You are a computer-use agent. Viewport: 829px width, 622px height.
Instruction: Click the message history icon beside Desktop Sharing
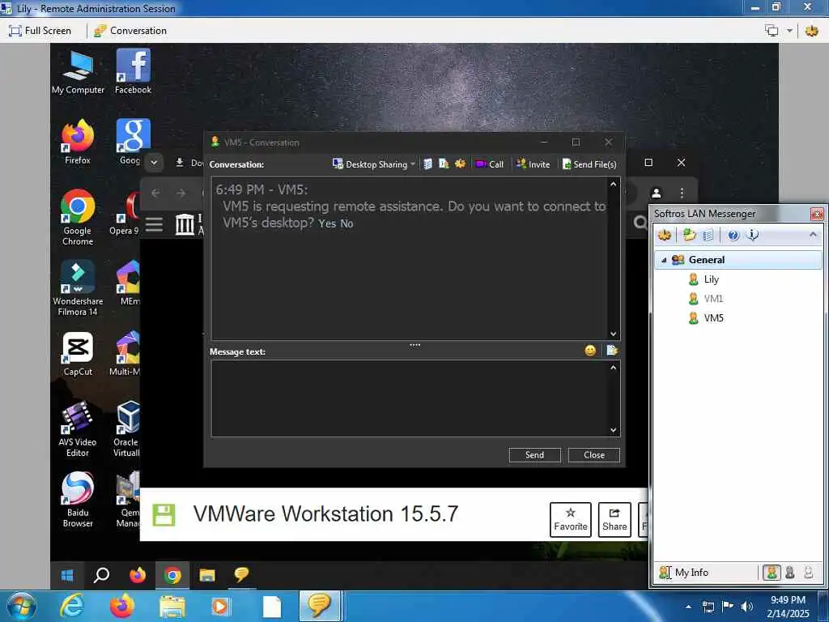(x=427, y=164)
